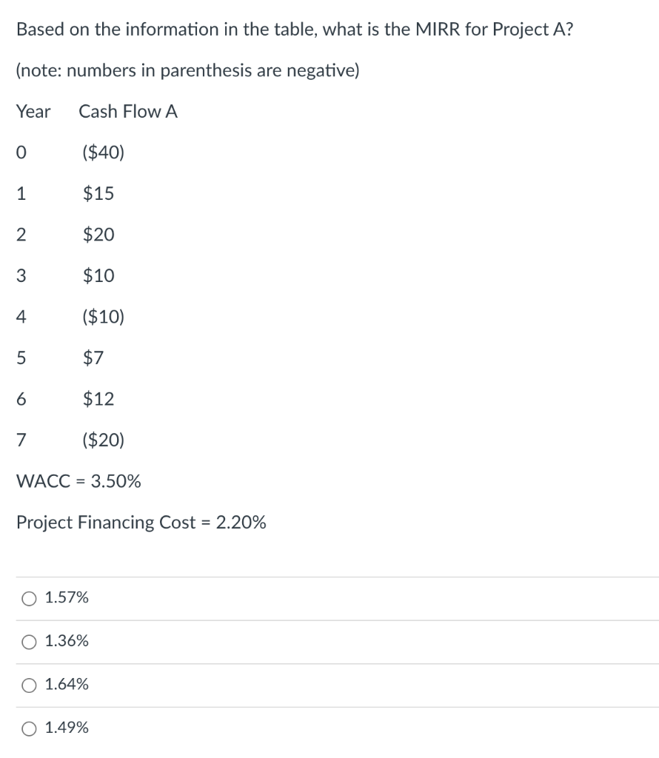Click the ($40) year 0 cash flow
Viewport: 659px width, 758px height.
pyautogui.click(x=104, y=152)
